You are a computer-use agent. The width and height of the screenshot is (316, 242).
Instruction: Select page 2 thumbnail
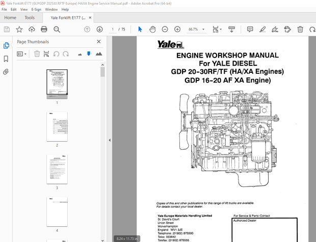[57, 126]
